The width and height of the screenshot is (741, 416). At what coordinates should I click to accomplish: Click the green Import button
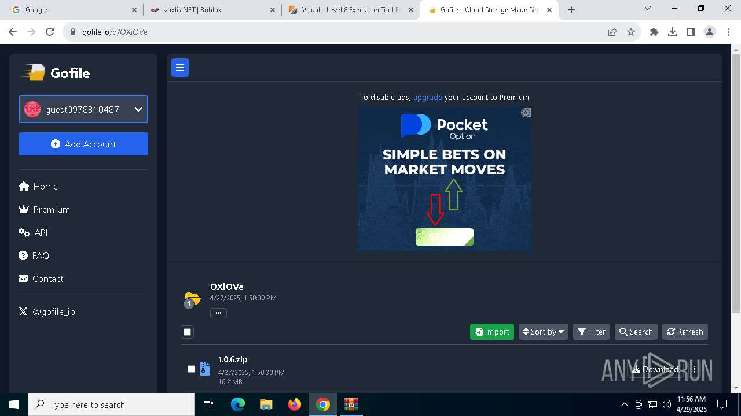tap(492, 332)
